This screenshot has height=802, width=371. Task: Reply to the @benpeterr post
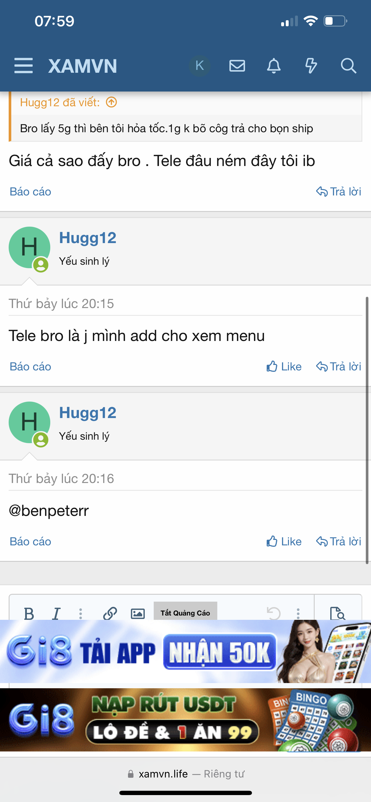pyautogui.click(x=338, y=541)
